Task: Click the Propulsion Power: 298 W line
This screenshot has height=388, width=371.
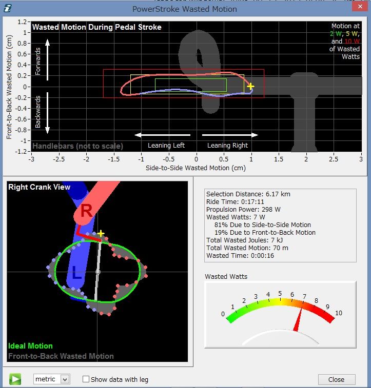Action: point(243,209)
